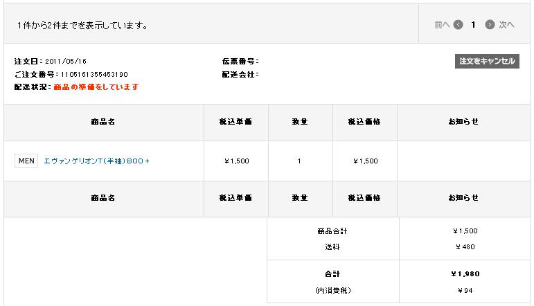Cancel the order with 注文をキャンセル button
Viewport: 534px width, 306px height.
[x=487, y=61]
